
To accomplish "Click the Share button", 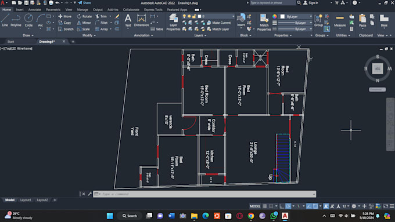I will coord(85,3).
